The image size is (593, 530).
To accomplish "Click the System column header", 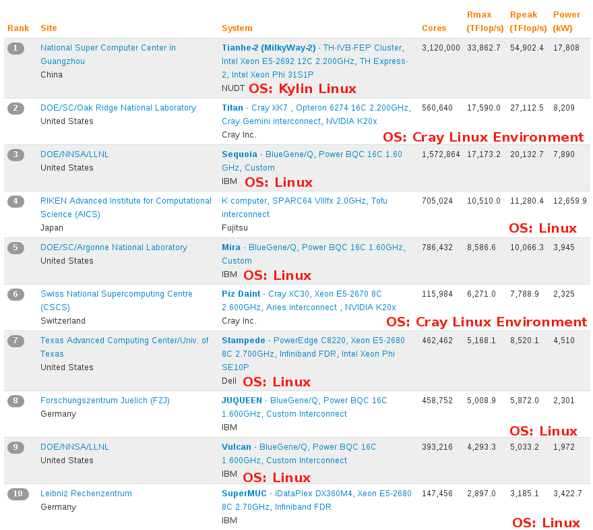I will tap(237, 28).
